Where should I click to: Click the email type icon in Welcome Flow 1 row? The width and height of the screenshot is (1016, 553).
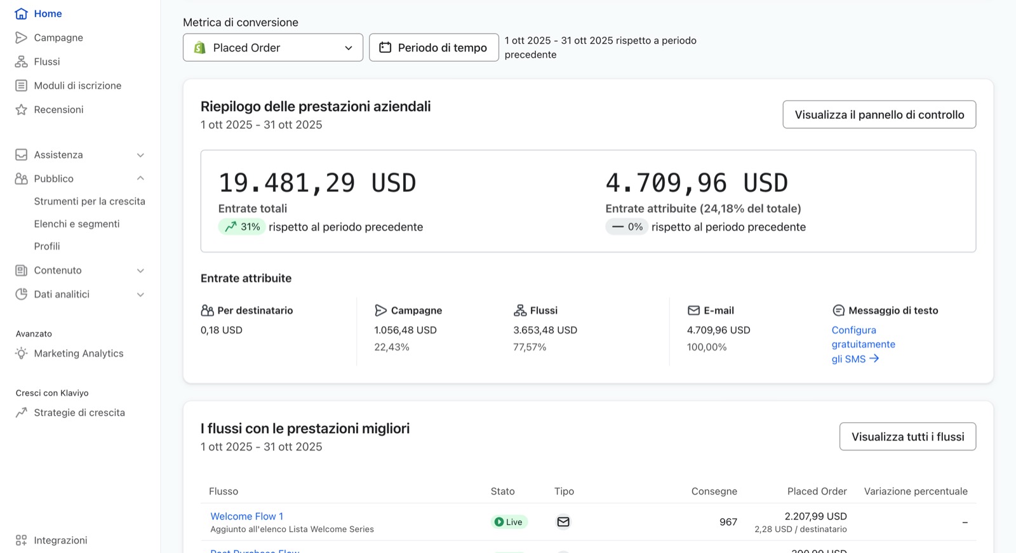[x=563, y=522]
